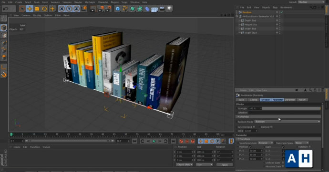Toggle the X axis lock
This screenshot has height=172, width=329.
click(x=62, y=9)
